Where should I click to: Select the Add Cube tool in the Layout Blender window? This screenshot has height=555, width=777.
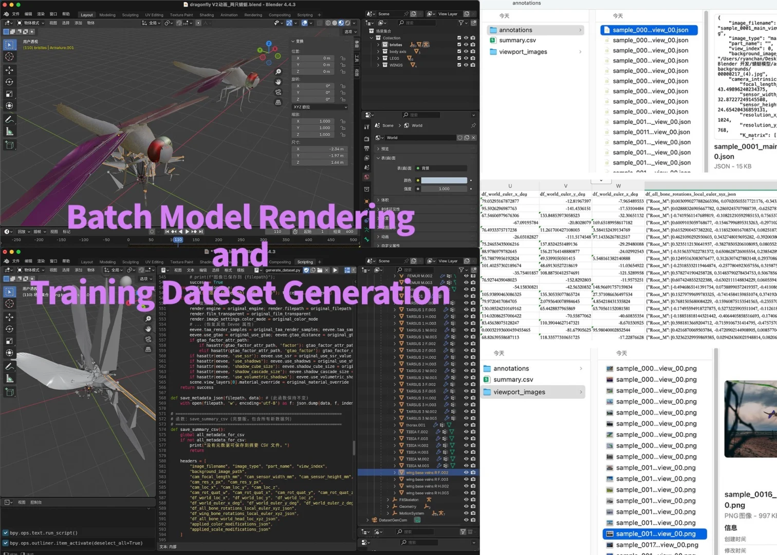pyautogui.click(x=9, y=145)
